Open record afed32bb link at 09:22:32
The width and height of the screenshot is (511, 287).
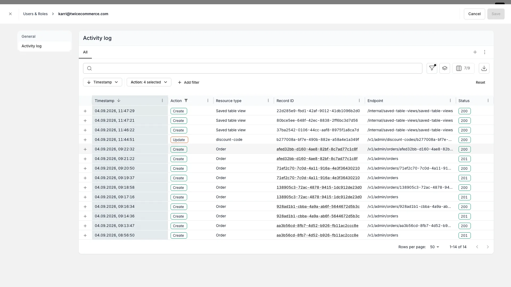(x=317, y=149)
